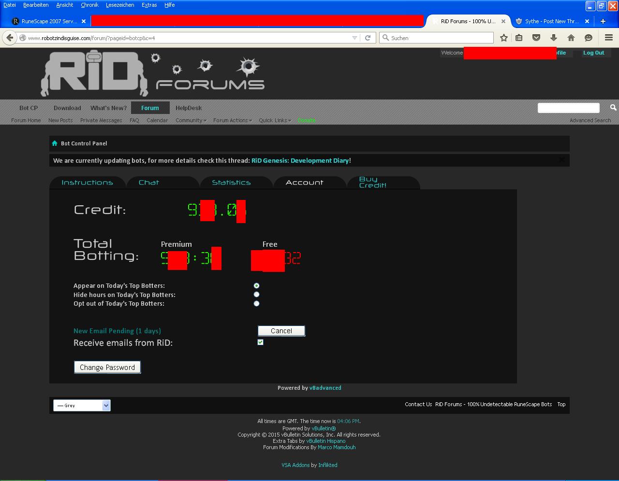
Task: Open the Datei menu
Action: (9, 5)
